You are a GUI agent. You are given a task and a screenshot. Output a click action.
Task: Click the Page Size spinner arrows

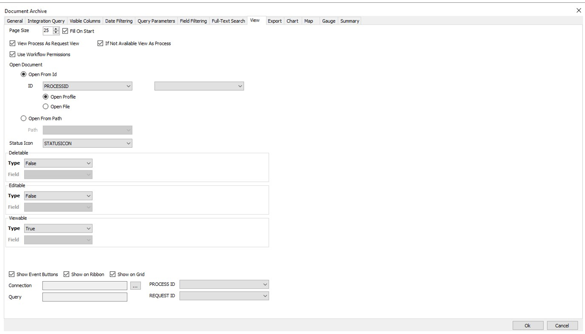[x=56, y=31]
